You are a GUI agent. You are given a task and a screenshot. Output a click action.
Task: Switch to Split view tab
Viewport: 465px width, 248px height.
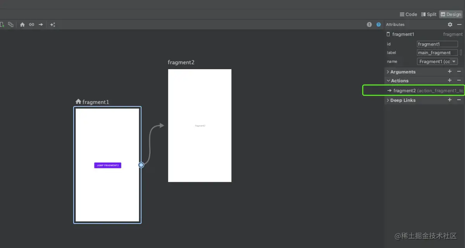[x=429, y=14]
